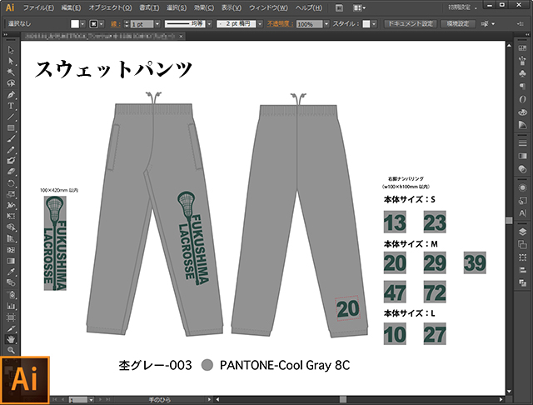Image resolution: width=533 pixels, height=405 pixels.
Task: Select the Hand tool
Action: [x=11, y=339]
